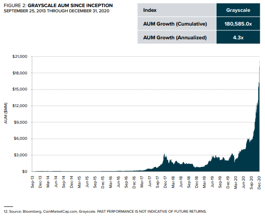This screenshot has height=216, width=265.
Task: Click the 'Dec-17' x-axis label
Action: 165,182
